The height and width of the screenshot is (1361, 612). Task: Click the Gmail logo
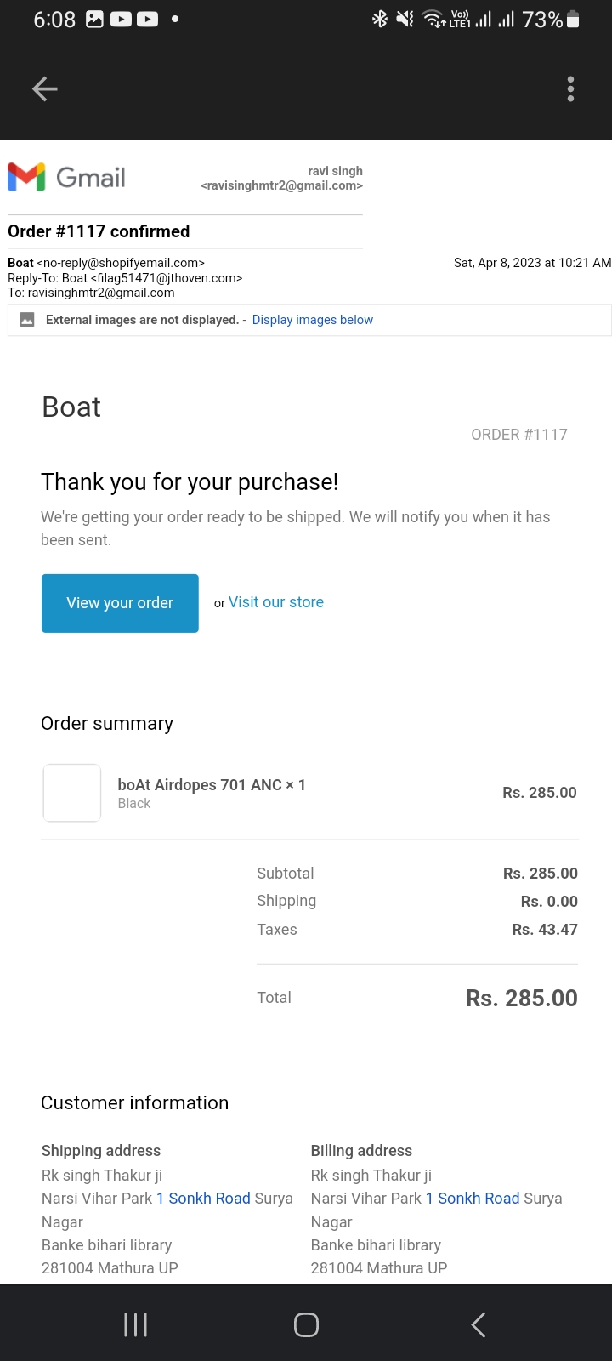point(66,177)
